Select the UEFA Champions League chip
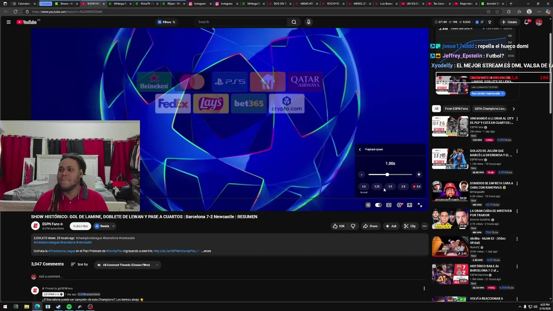The image size is (553, 311). point(490,109)
